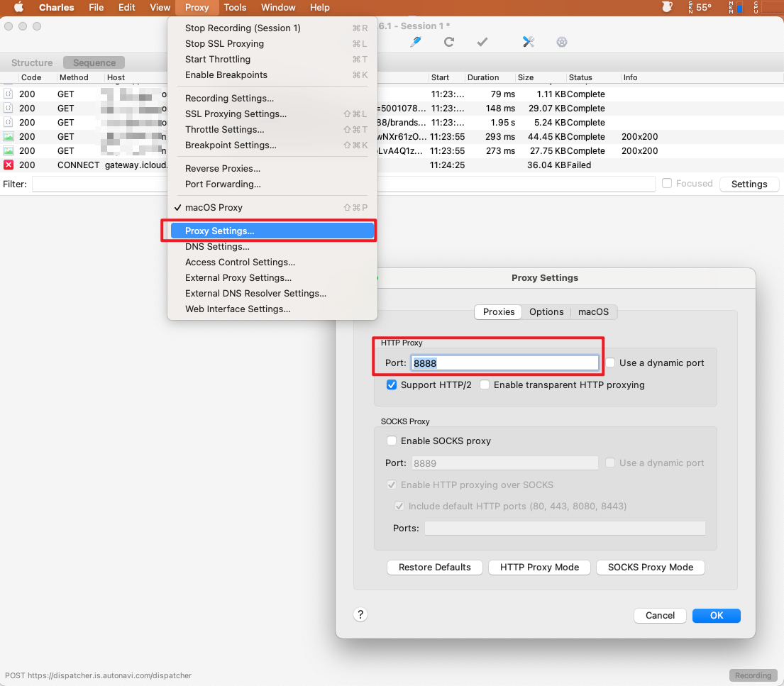Image resolution: width=784 pixels, height=686 pixels.
Task: Click the question mark help button
Action: point(360,614)
